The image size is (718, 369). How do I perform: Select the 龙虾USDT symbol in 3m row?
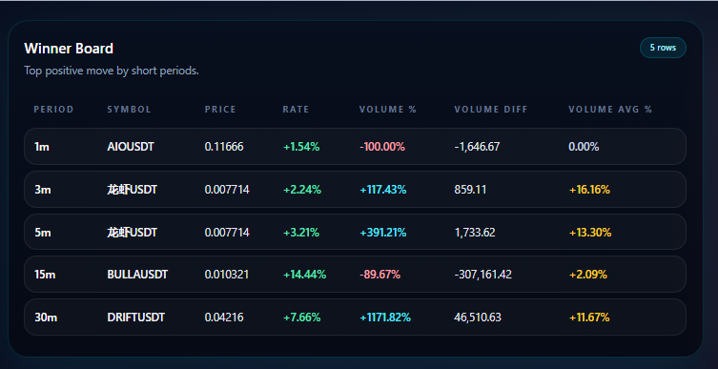point(133,190)
